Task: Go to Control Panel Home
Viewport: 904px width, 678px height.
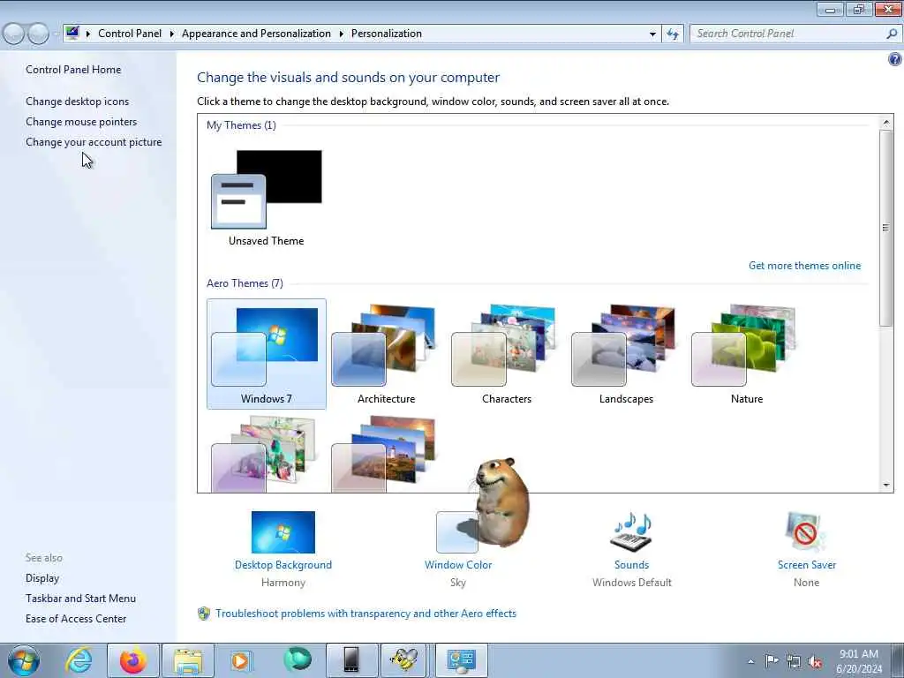Action: [x=73, y=70]
